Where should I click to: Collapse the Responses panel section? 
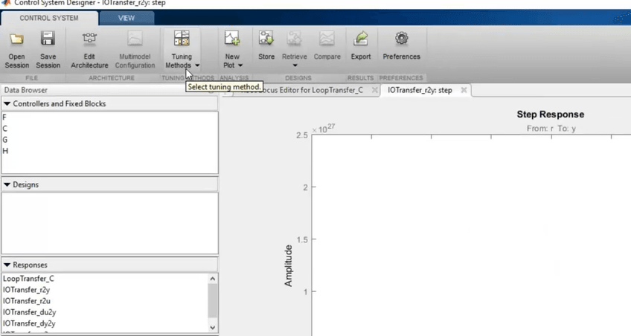click(x=7, y=265)
